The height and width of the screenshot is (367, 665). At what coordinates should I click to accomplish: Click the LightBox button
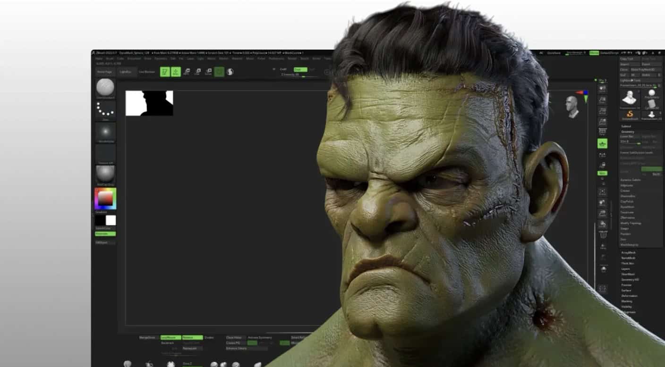[x=125, y=72]
